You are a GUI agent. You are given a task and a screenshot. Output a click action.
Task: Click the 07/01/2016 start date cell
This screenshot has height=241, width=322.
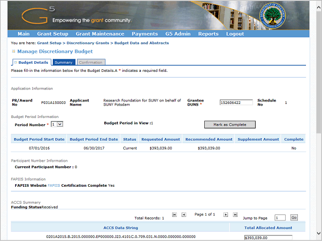39,148
